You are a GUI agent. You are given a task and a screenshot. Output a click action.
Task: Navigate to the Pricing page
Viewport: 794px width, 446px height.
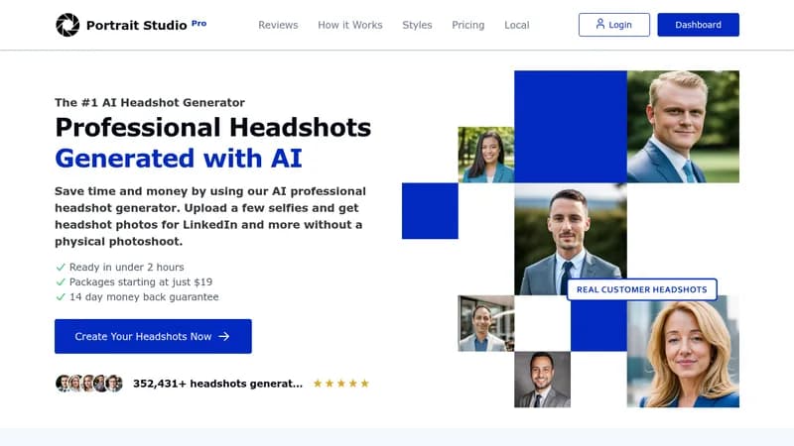click(467, 25)
